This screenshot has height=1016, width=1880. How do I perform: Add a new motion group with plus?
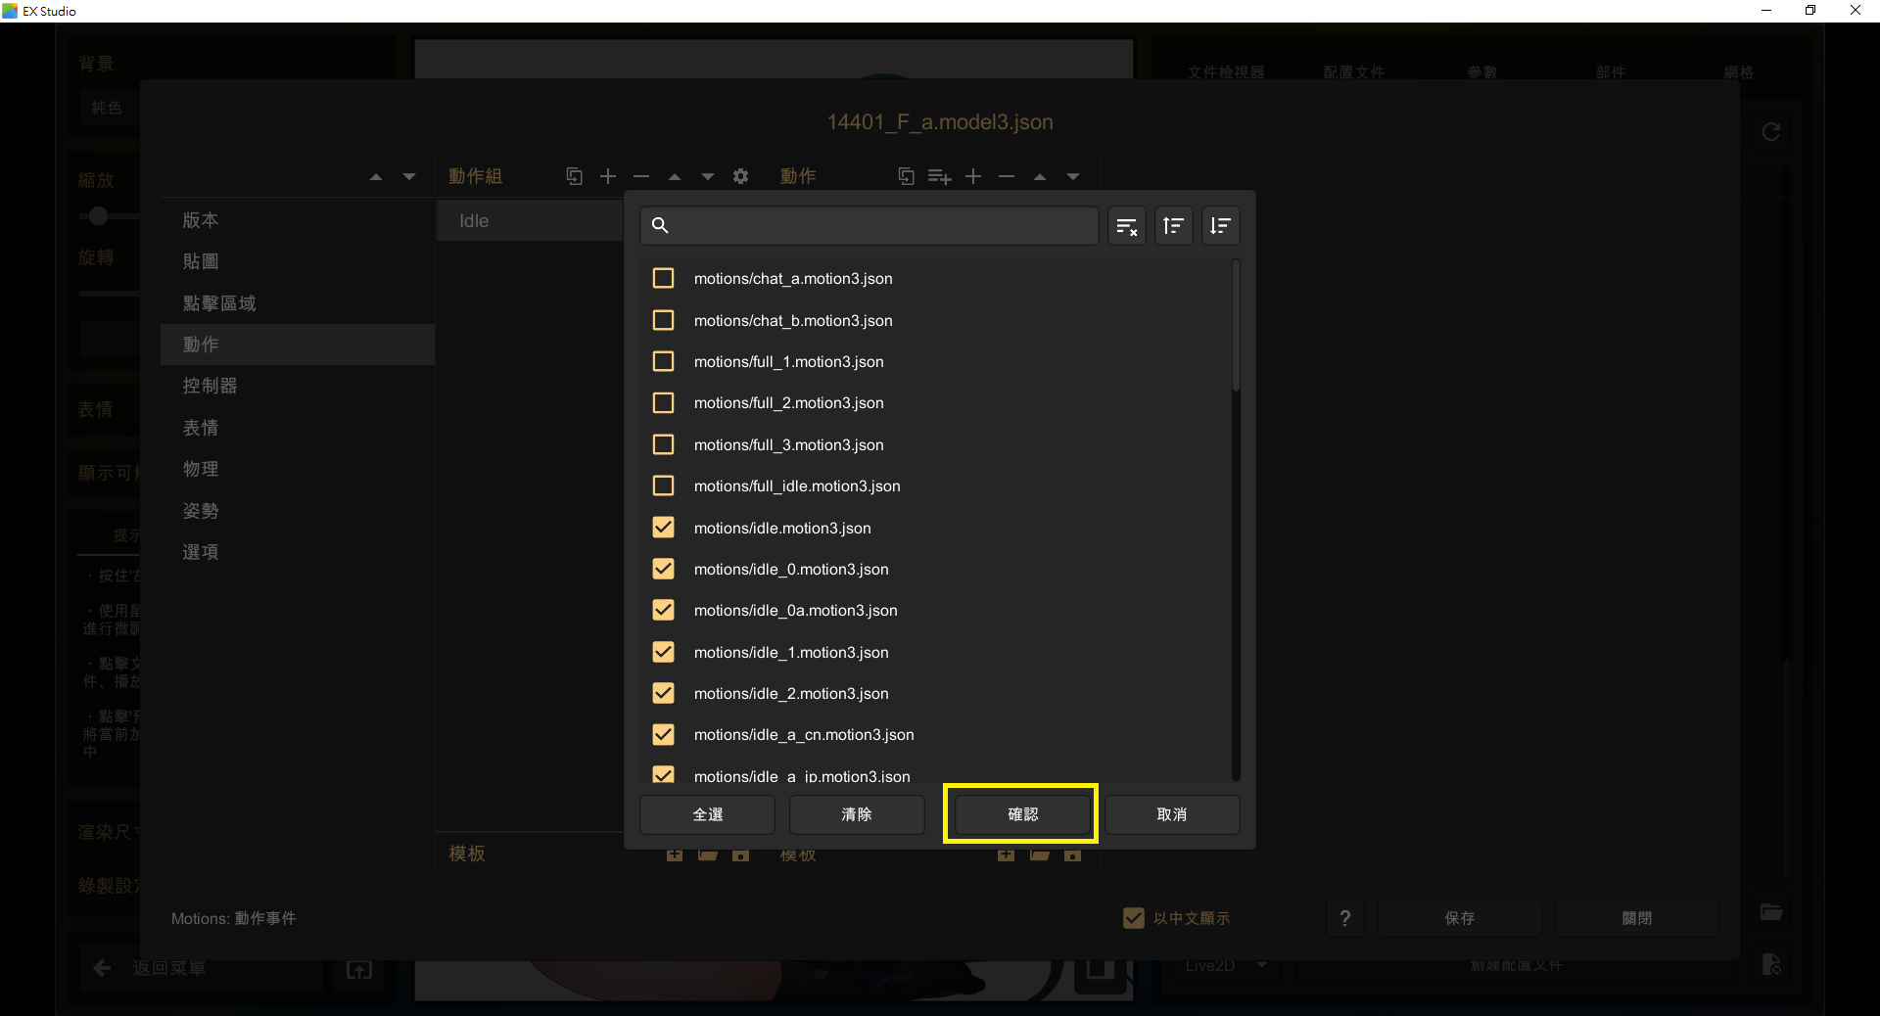tap(608, 176)
